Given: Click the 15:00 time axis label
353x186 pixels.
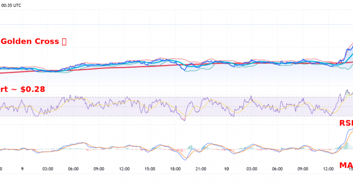Looking at the screenshot, I should point(150,169).
